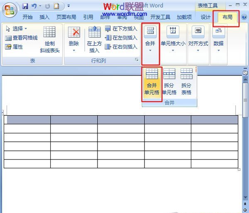The width and height of the screenshot is (249, 213).
Task: Expand 对齐方式 dropdown arrow
Action: click(x=198, y=51)
